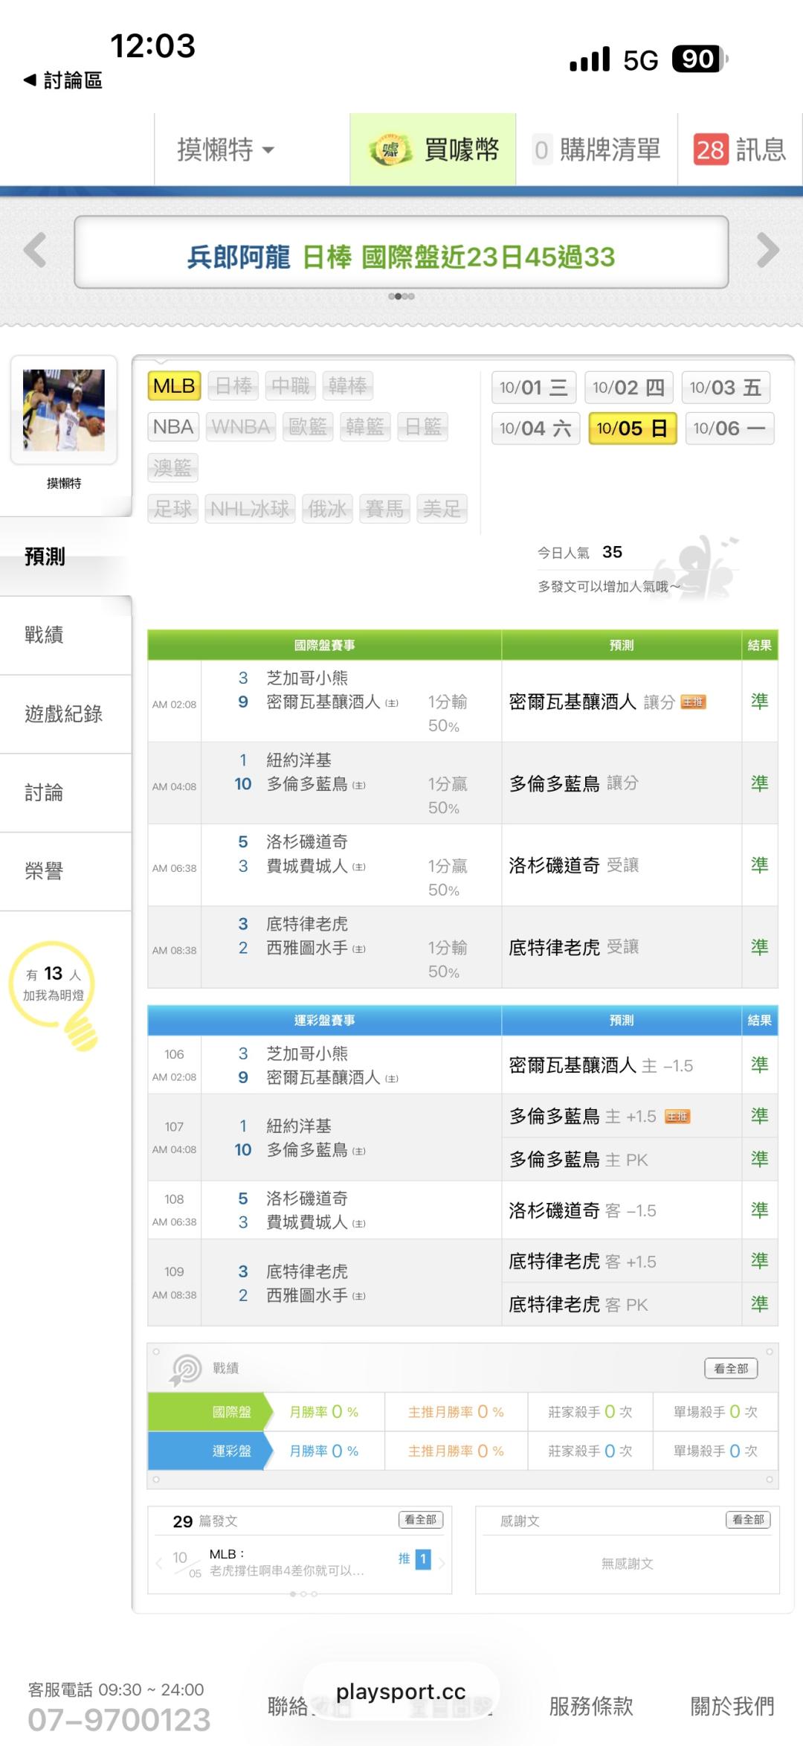Image resolution: width=803 pixels, height=1746 pixels.
Task: Open the 戰績 target icon
Action: 186,1369
